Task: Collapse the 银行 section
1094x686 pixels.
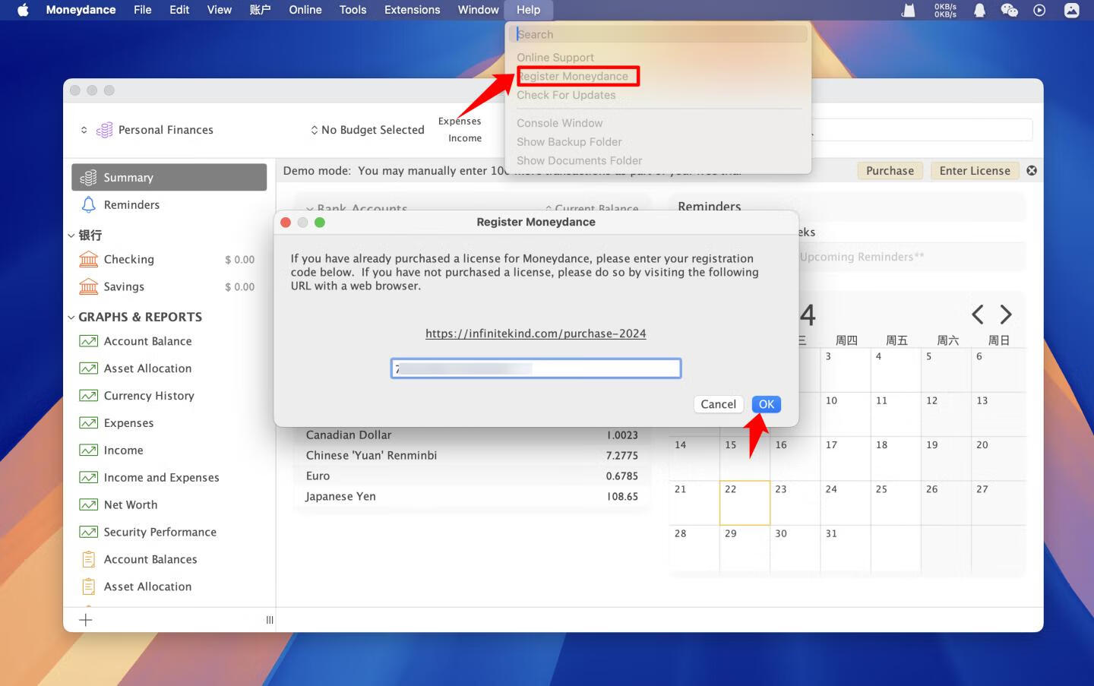Action: (71, 236)
